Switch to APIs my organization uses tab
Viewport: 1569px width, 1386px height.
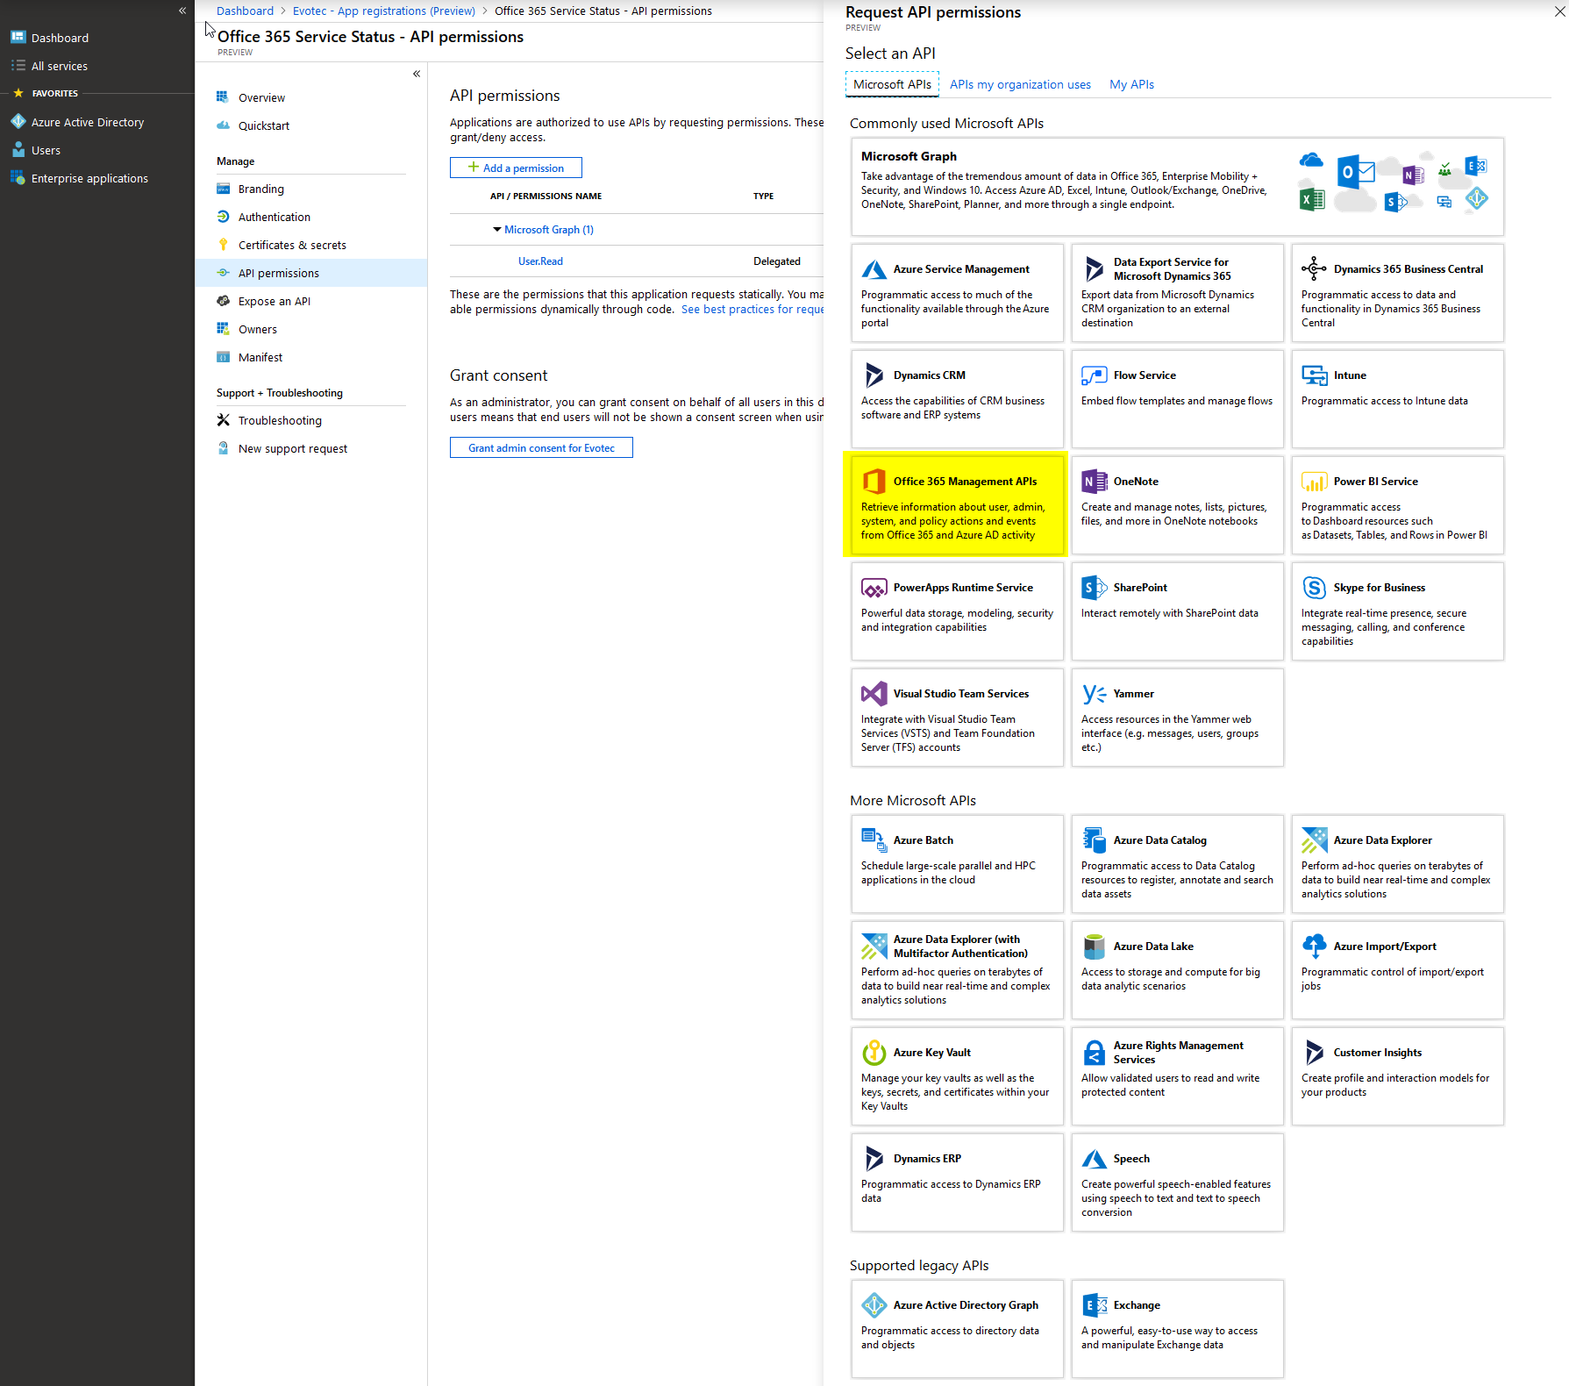tap(1020, 84)
